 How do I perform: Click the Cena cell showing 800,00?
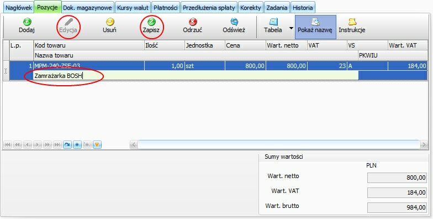click(245, 66)
